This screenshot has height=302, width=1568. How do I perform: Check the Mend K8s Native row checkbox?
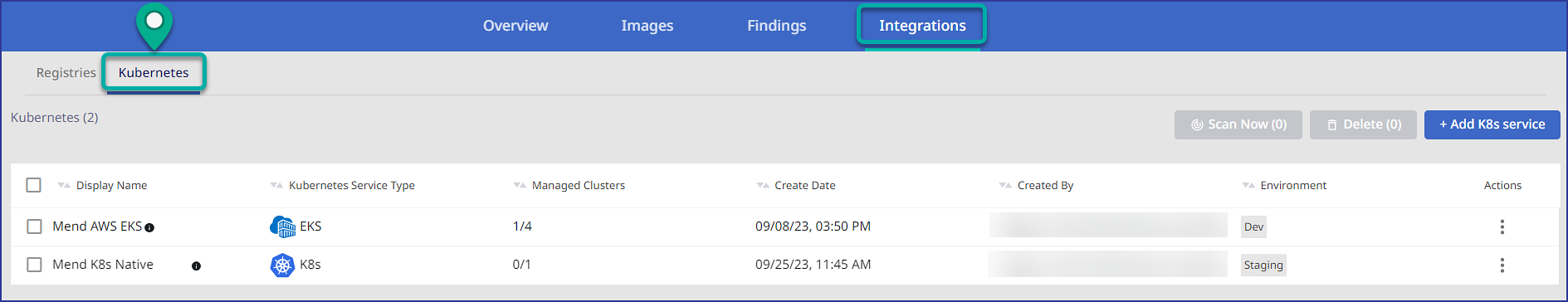tap(34, 265)
